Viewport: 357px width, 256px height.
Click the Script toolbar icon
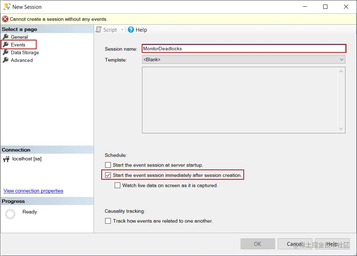(98, 30)
